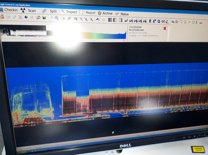Click the E² enhancement filter icon

[x=154, y=21]
